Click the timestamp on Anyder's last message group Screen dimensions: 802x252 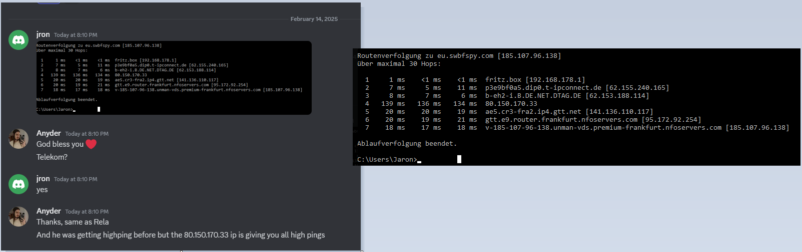point(87,212)
